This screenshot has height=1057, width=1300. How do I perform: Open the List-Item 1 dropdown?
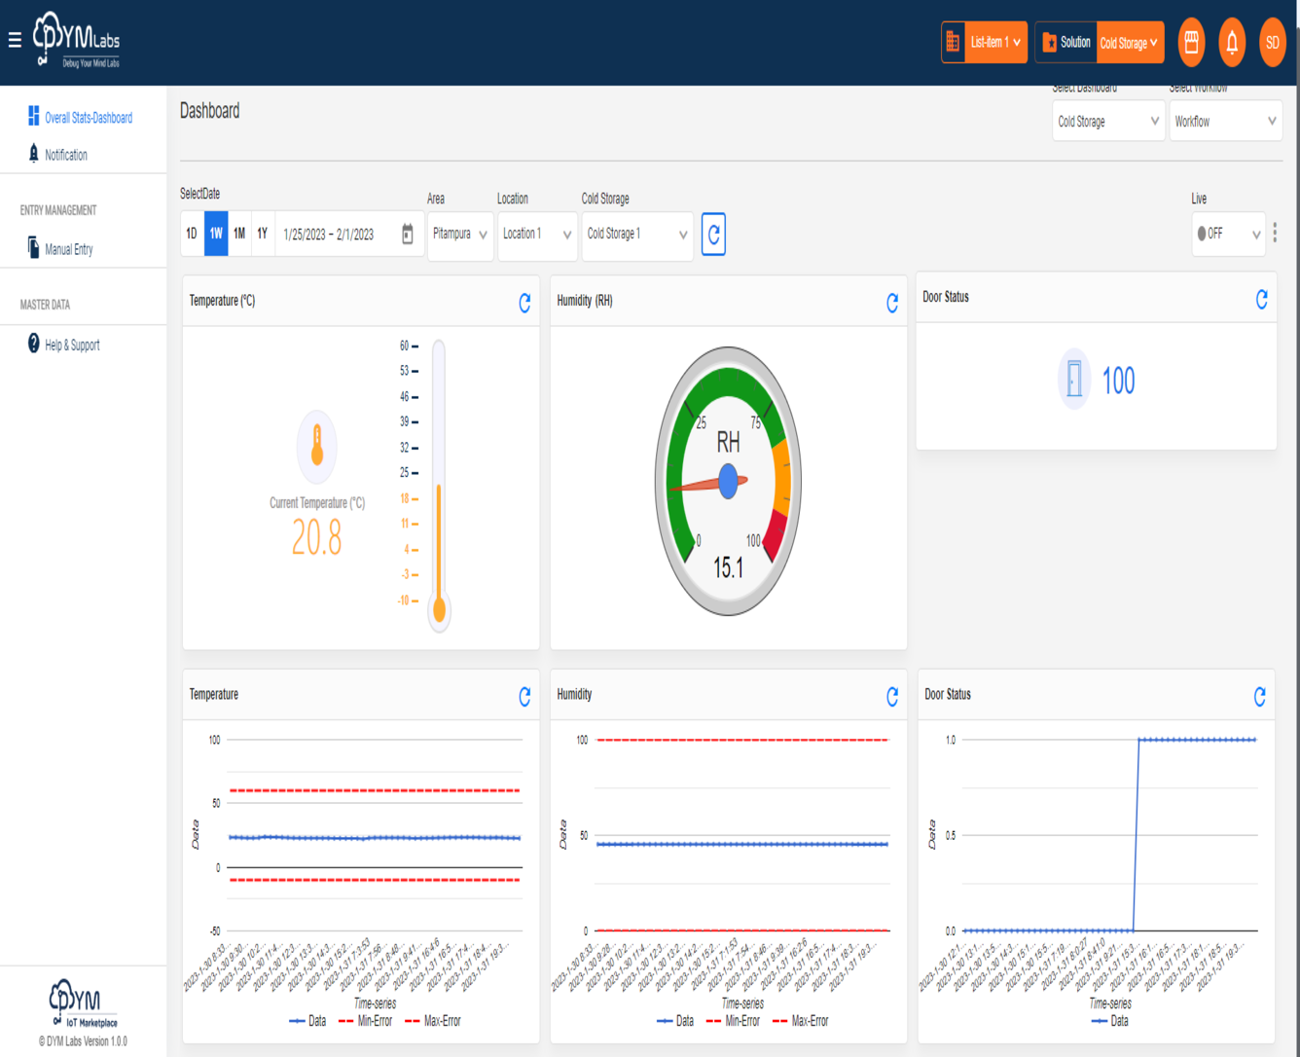pyautogui.click(x=994, y=42)
